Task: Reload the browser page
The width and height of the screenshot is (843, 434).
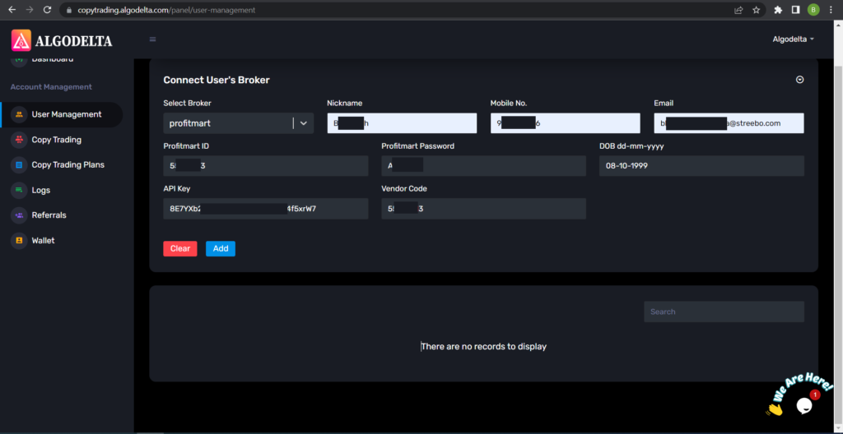Action: click(x=47, y=10)
